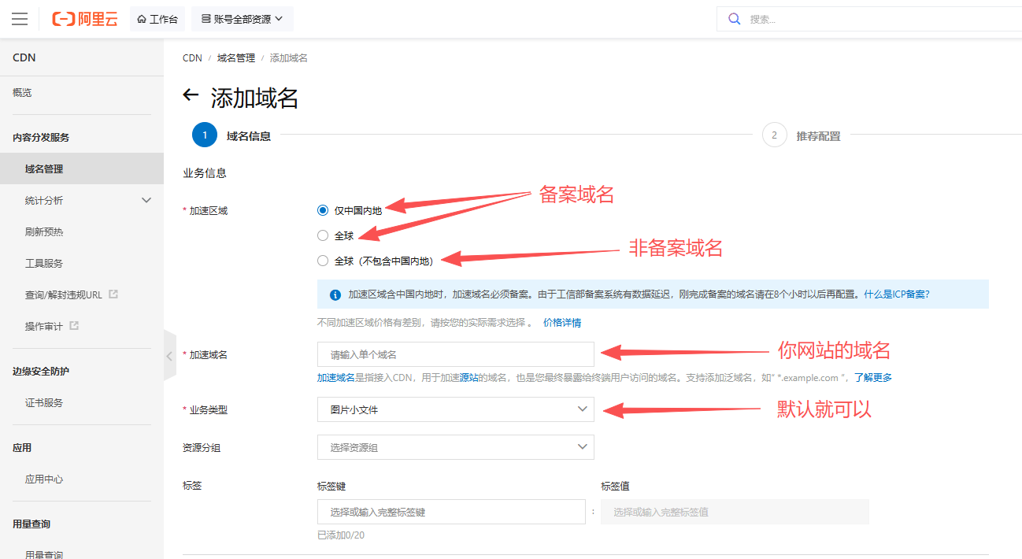This screenshot has height=559, width=1022.
Task: Click external link icon beside 查询/解封违规URL
Action: click(113, 294)
